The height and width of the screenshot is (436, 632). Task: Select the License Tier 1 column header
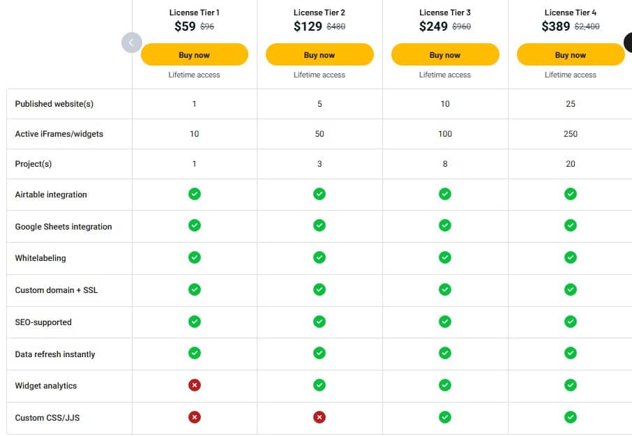pos(194,12)
